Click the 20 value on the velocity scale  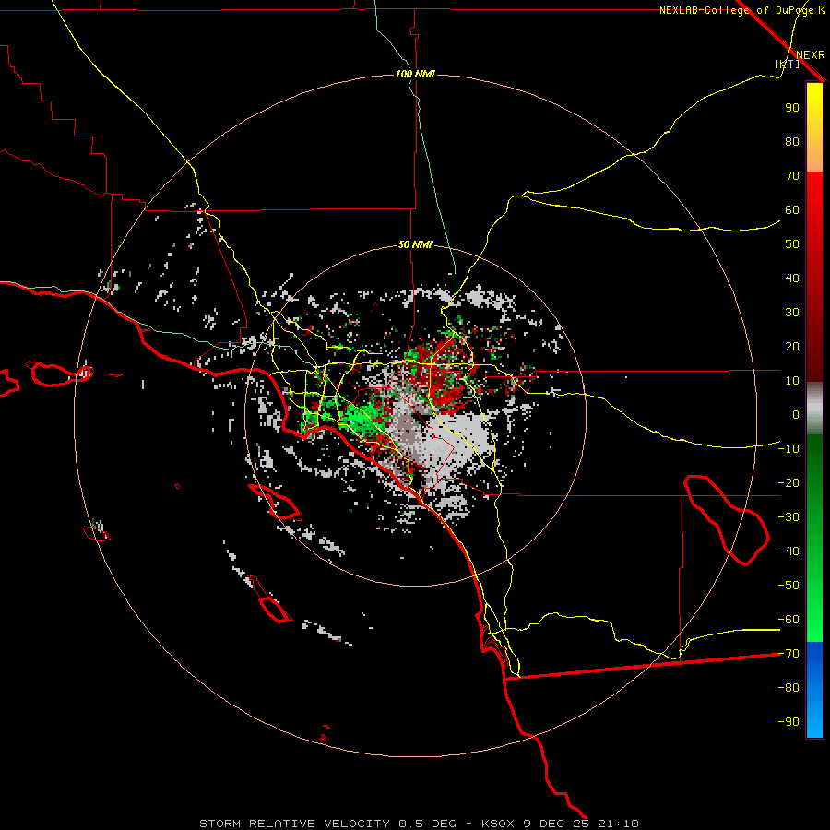792,346
